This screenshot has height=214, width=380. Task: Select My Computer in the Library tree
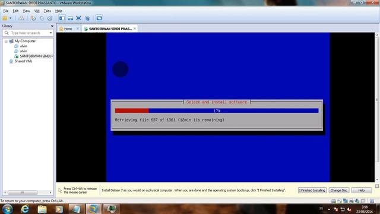(25, 41)
